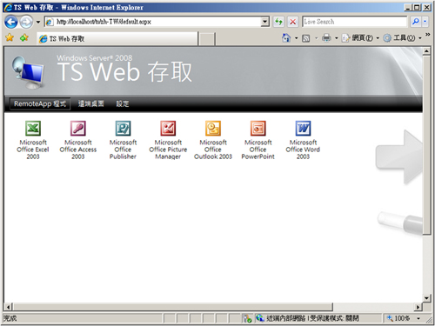Show more toolbar commands chevron
Viewport: 435px width, 326px height.
[x=428, y=35]
